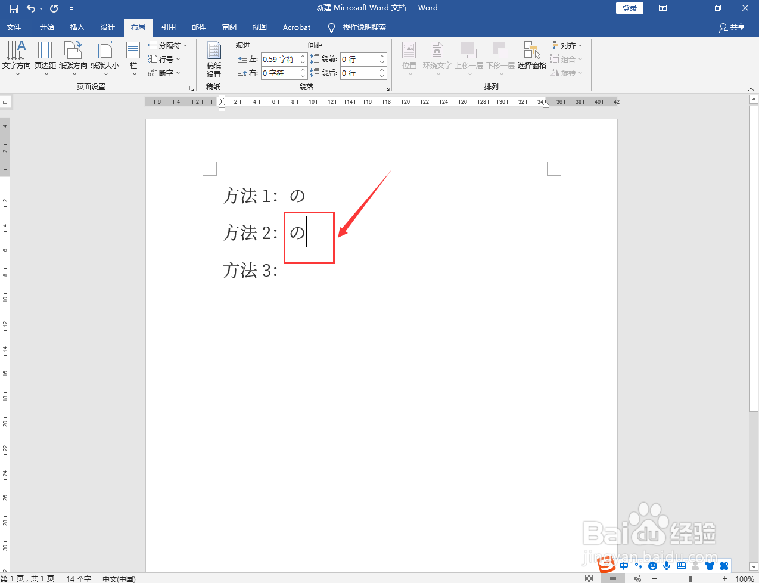Click the right indent 0 字符 field

[x=280, y=73]
